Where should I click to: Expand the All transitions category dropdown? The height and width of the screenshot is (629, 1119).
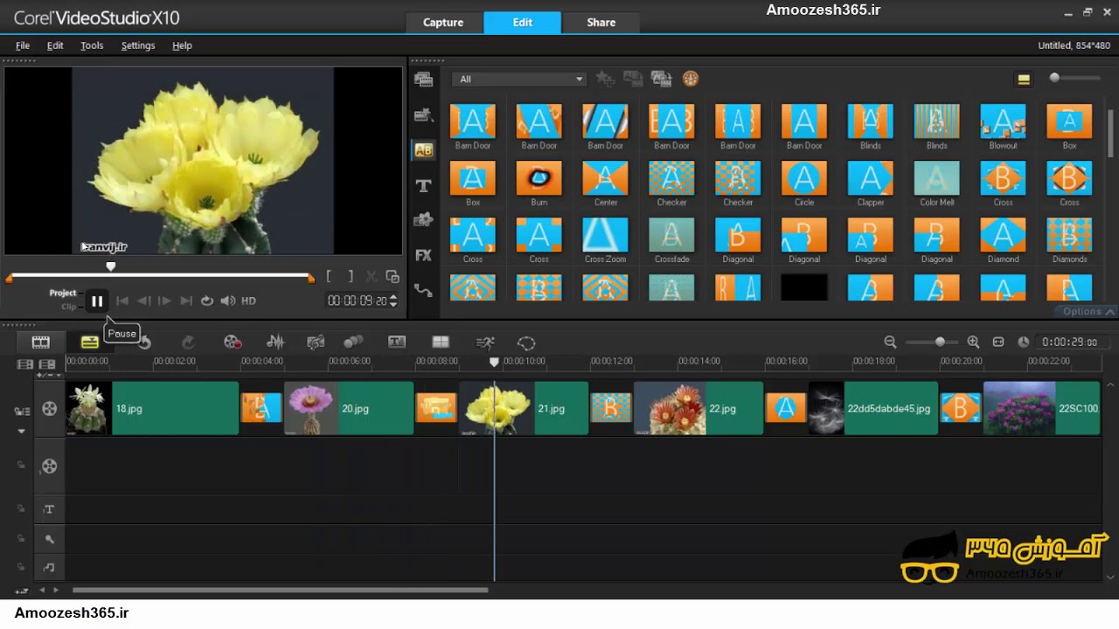point(519,79)
